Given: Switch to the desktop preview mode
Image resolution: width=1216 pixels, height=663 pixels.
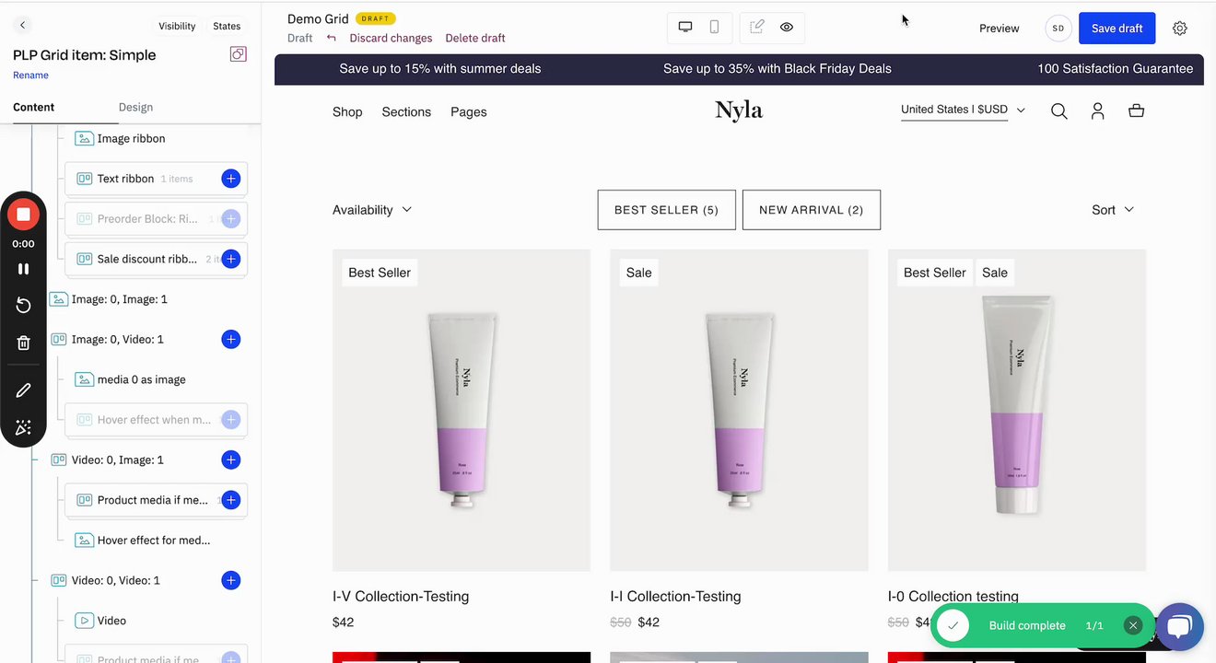Looking at the screenshot, I should [x=685, y=28].
